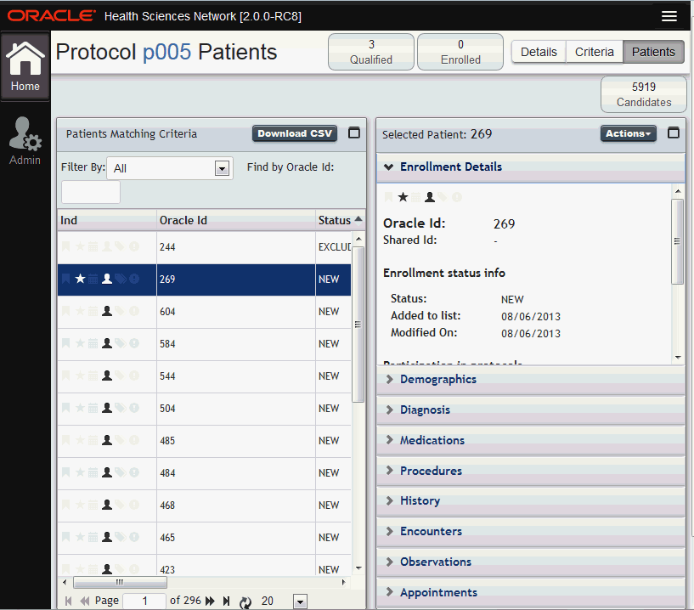Select patient row with Oracle Id 484

coord(204,472)
